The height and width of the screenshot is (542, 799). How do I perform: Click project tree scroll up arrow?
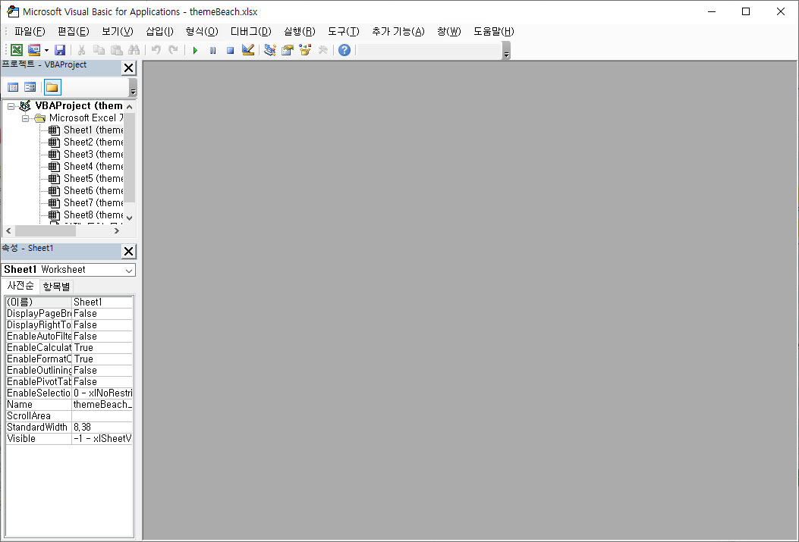pyautogui.click(x=130, y=107)
